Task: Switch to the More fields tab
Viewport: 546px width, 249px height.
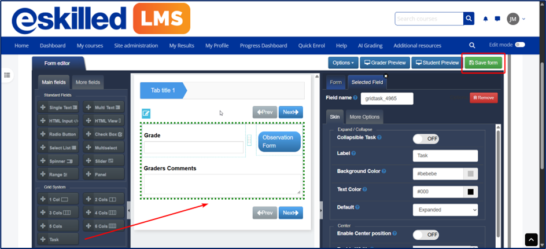Action: click(x=87, y=82)
